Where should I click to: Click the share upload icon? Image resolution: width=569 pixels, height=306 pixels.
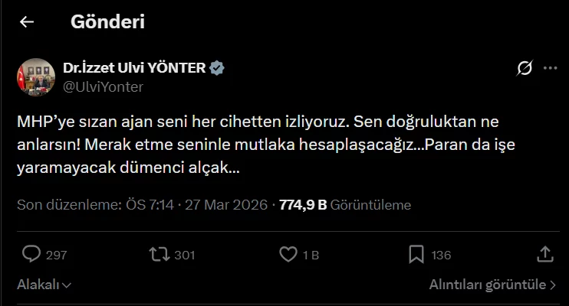tap(545, 254)
